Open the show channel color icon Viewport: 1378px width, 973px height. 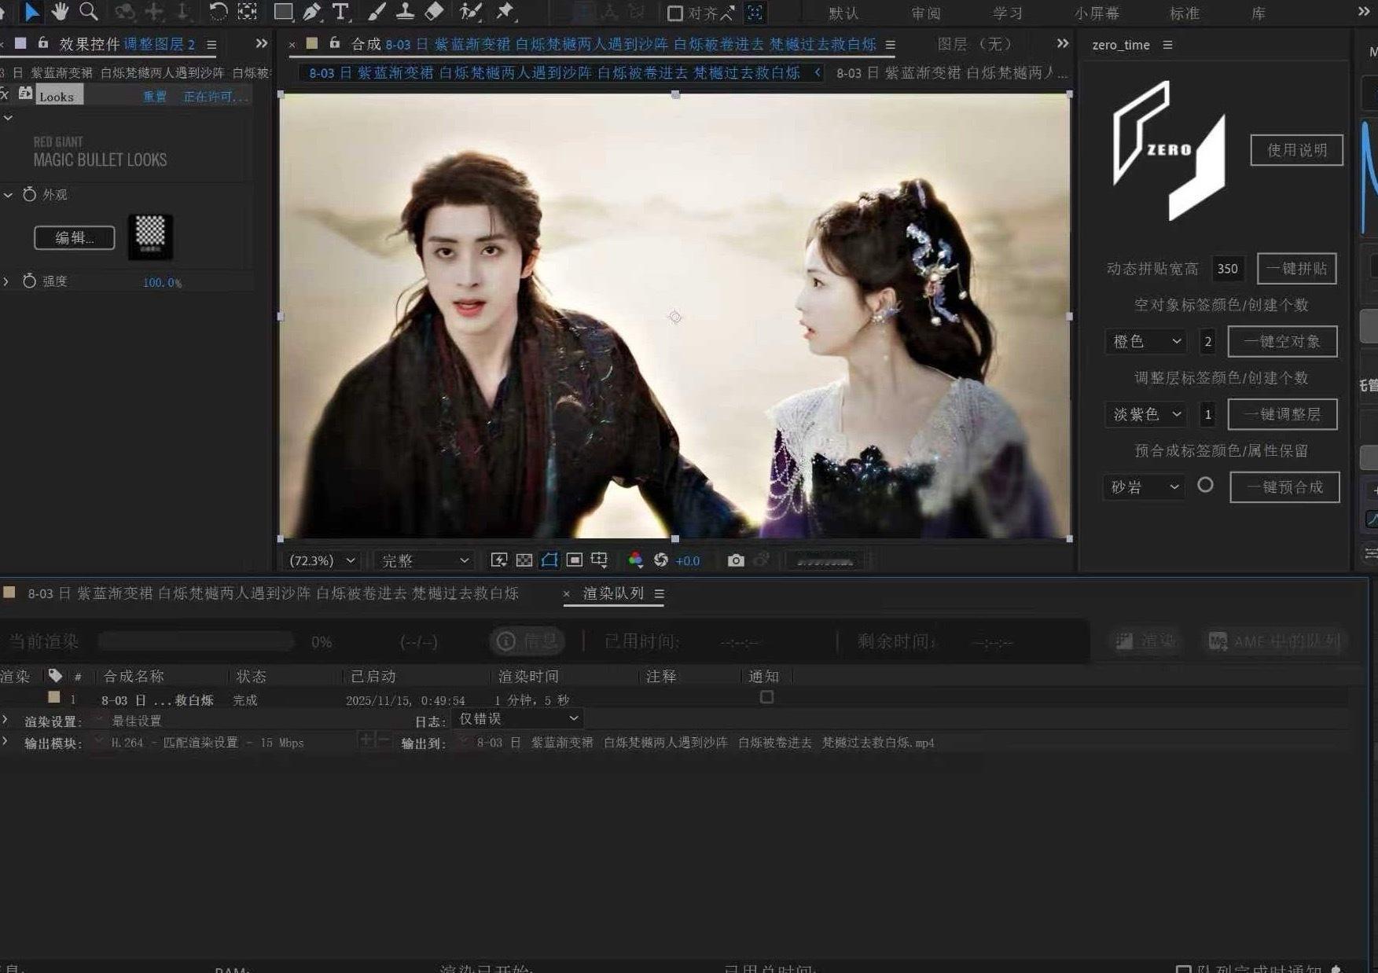tap(635, 560)
